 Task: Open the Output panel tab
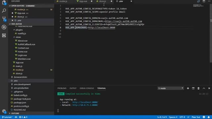click(73, 88)
